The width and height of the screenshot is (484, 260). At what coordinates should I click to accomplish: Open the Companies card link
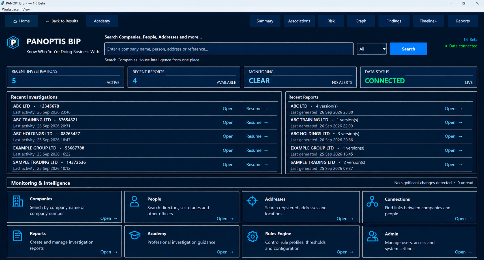[x=109, y=218]
